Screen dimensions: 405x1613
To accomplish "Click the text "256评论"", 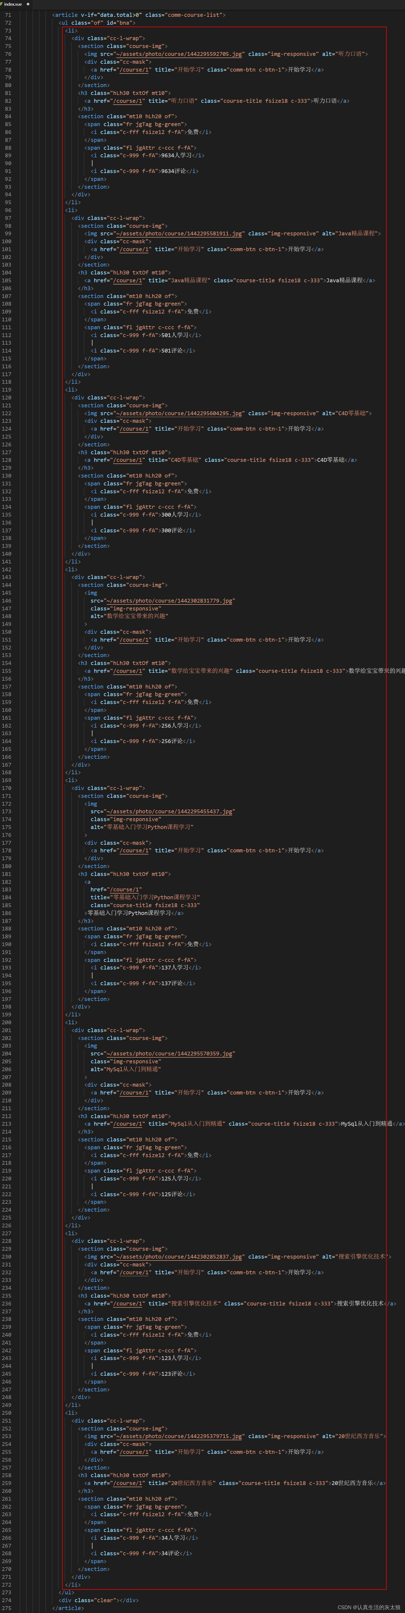I will pos(171,741).
